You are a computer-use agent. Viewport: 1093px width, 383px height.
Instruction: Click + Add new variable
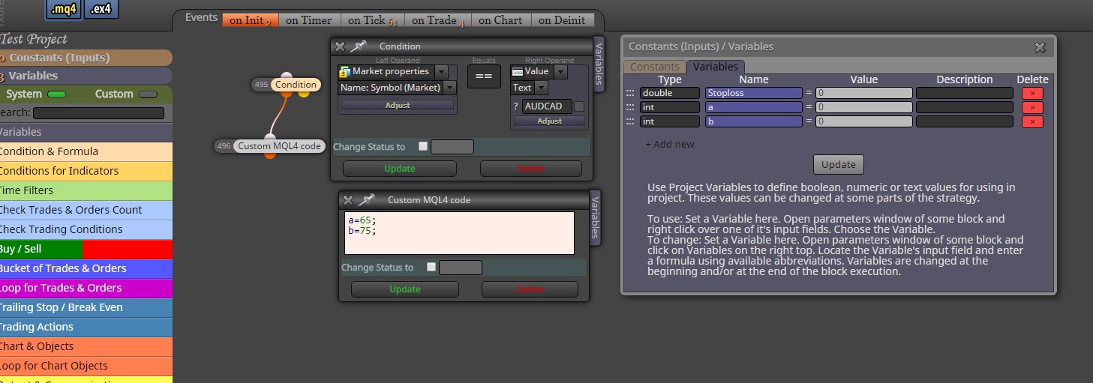[x=670, y=144]
